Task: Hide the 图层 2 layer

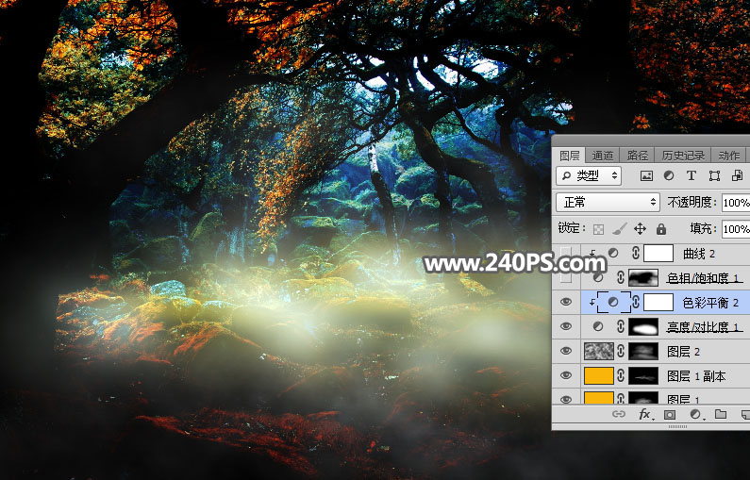Action: (x=566, y=352)
